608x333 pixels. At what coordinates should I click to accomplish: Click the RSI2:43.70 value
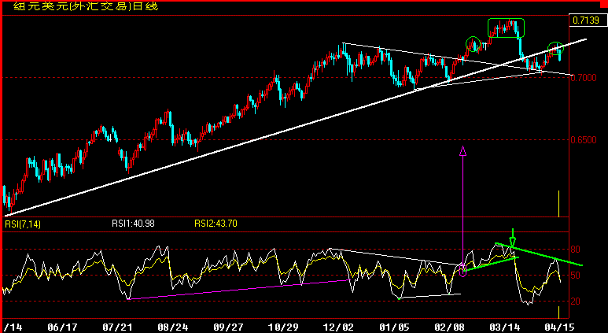[216, 224]
